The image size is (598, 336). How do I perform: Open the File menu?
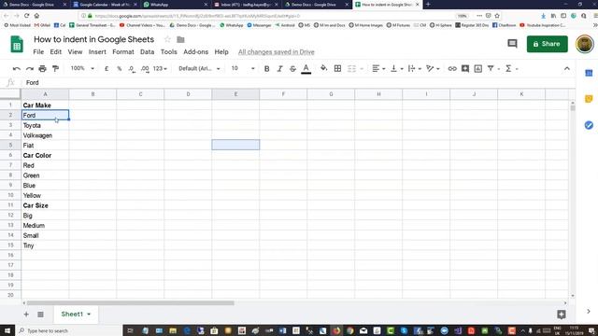[38, 52]
